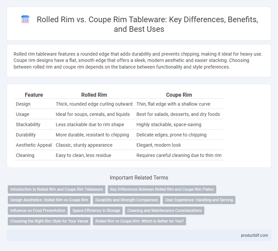Open 'Durability and Strength Comparison' tag

pyautogui.click(x=126, y=200)
